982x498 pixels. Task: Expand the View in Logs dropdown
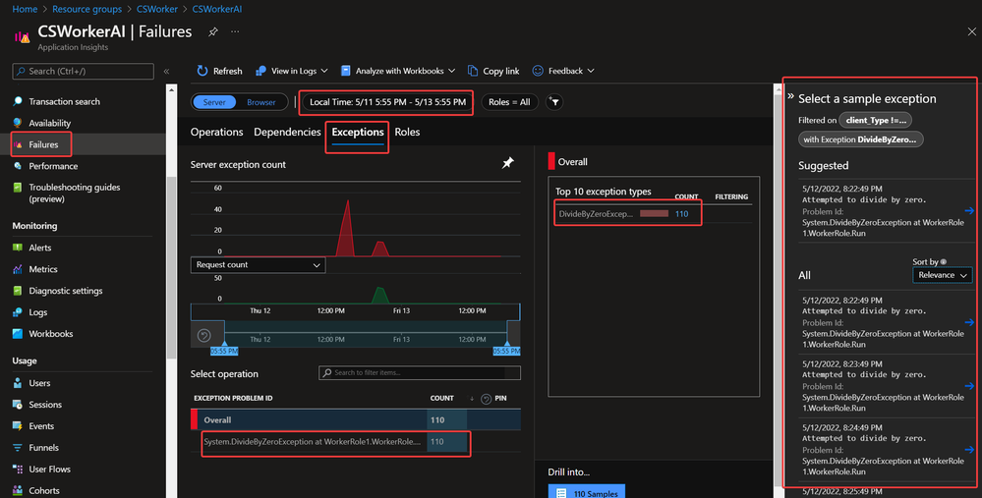(x=292, y=71)
